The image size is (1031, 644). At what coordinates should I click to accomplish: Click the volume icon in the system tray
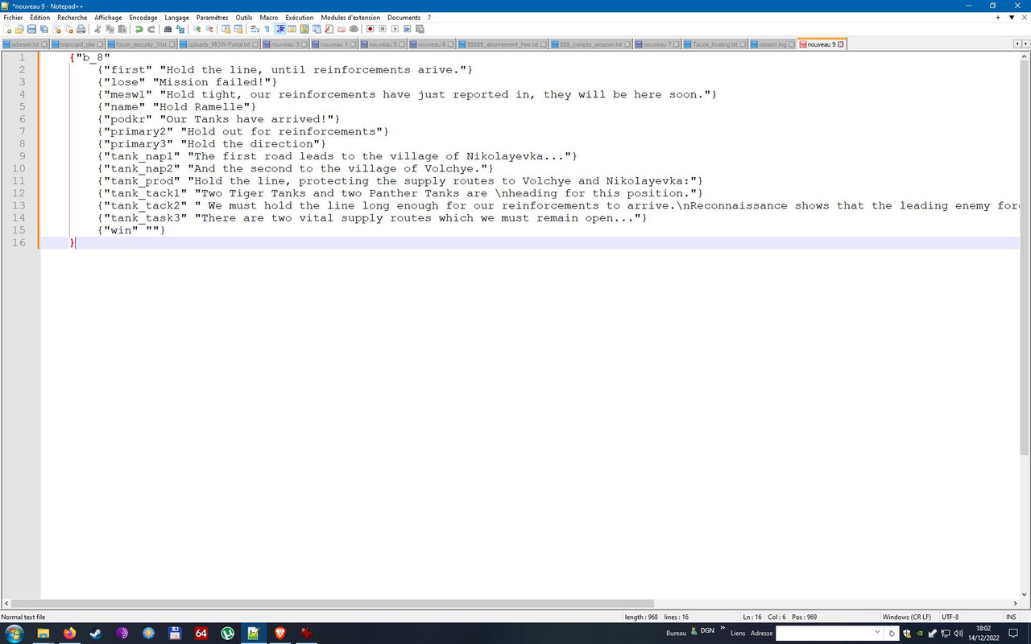tap(958, 634)
